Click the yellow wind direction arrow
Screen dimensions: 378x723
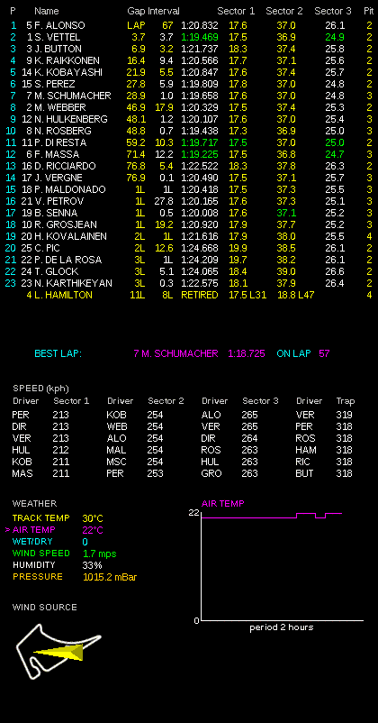58,651
